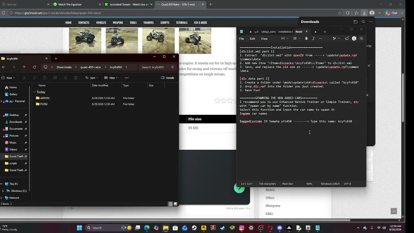This screenshot has height=233, width=414.
Task: Sort files by Date modified column
Action: click(100, 85)
